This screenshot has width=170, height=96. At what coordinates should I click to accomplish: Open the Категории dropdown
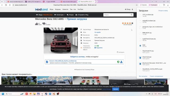(x=60, y=15)
